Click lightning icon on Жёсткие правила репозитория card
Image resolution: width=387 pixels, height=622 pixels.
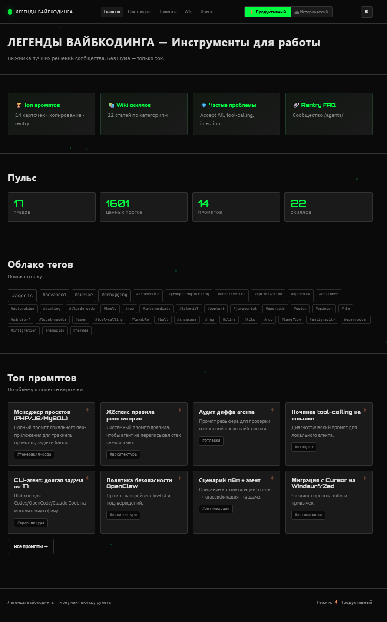[179, 410]
